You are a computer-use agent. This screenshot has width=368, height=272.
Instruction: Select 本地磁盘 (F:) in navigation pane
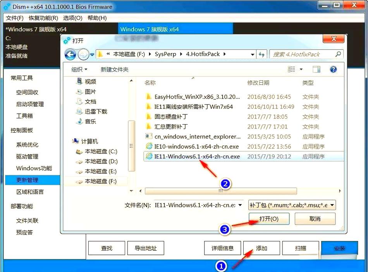coord(96,181)
